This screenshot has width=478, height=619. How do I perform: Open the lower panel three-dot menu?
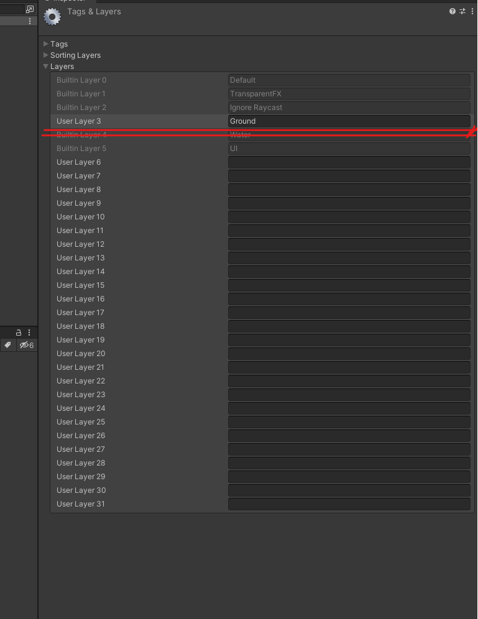point(29,332)
